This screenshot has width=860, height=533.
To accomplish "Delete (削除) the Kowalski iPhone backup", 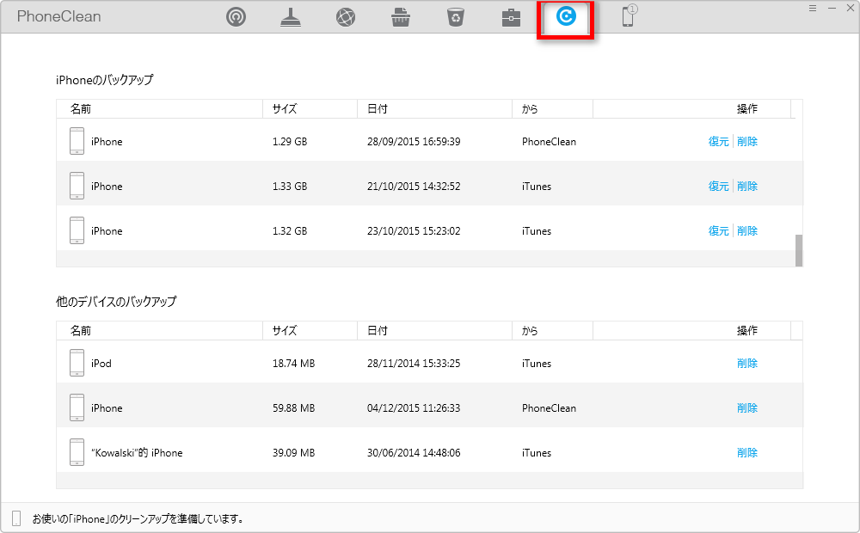I will point(747,453).
